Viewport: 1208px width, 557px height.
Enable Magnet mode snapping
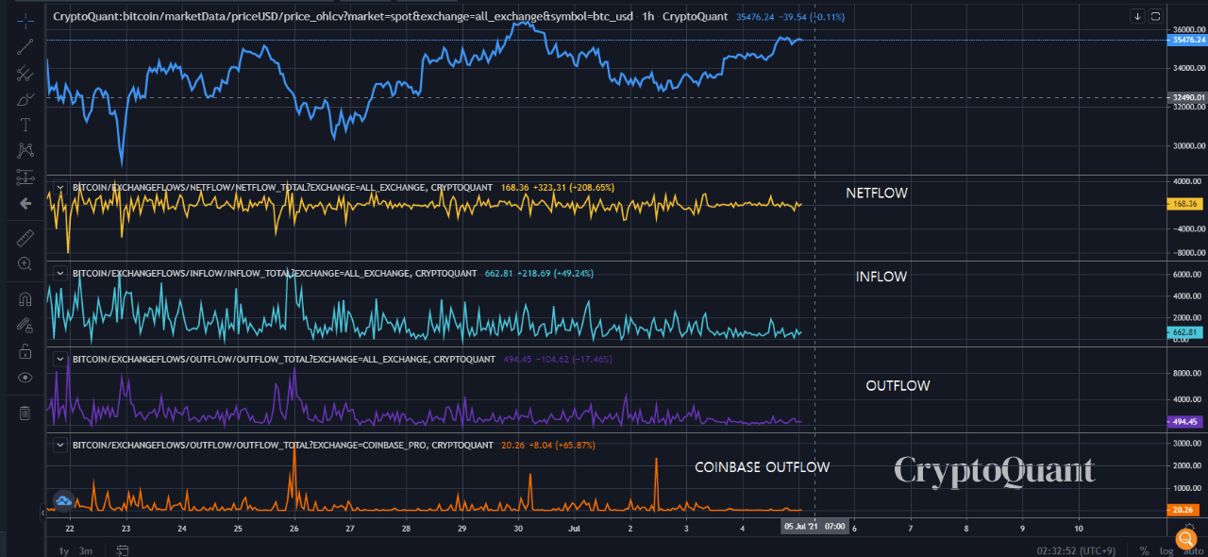coord(25,298)
